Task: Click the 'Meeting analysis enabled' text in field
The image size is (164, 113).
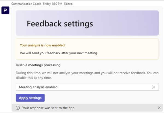Action: point(38,87)
